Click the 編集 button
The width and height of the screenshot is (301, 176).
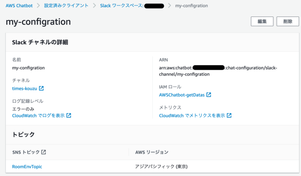pyautogui.click(x=262, y=21)
